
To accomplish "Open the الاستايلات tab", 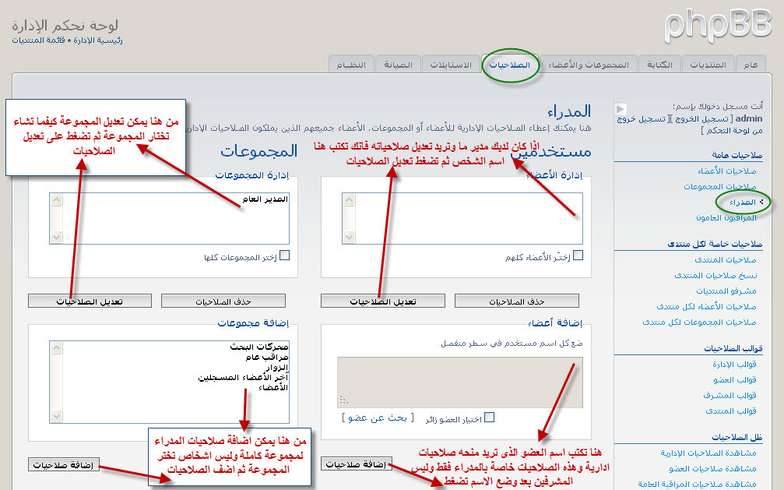I will (451, 65).
